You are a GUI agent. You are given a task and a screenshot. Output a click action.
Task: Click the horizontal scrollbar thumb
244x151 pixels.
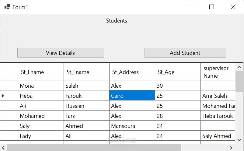94,148
